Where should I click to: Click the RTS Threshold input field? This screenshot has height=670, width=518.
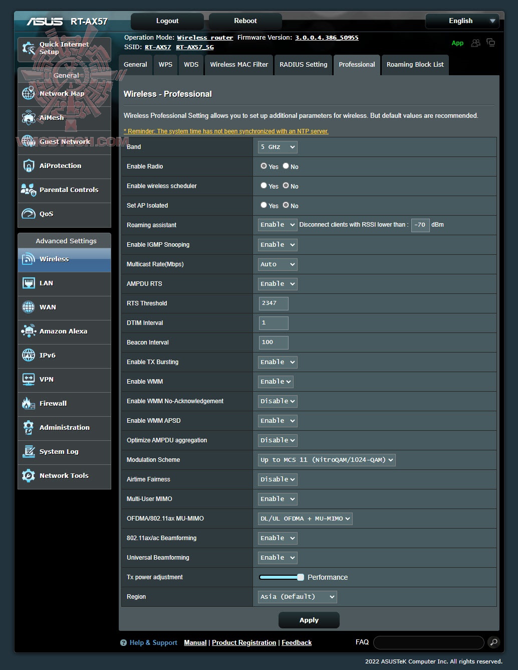[274, 303]
